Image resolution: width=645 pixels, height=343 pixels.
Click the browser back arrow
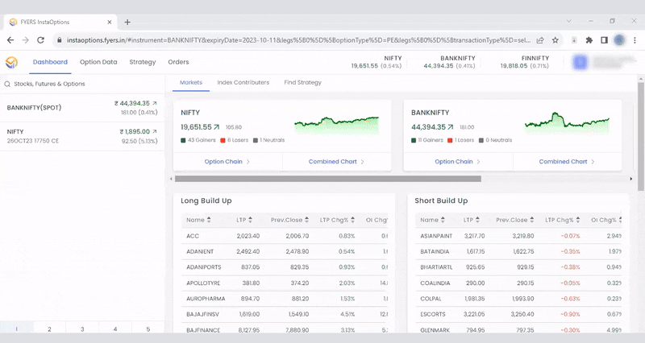[x=10, y=39]
